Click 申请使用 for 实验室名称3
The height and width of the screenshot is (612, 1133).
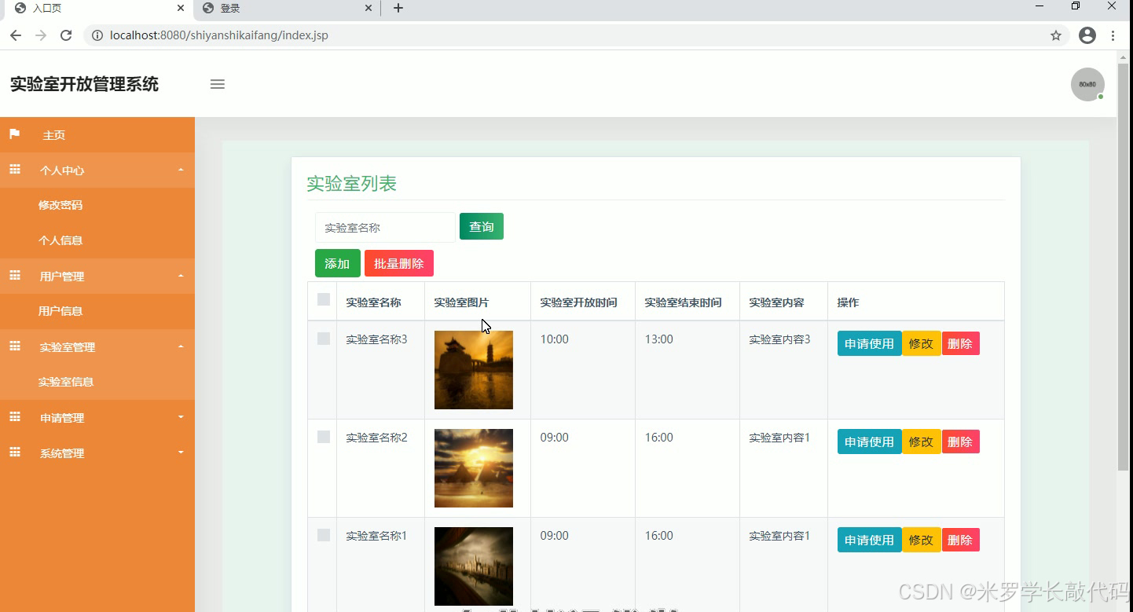tap(868, 343)
